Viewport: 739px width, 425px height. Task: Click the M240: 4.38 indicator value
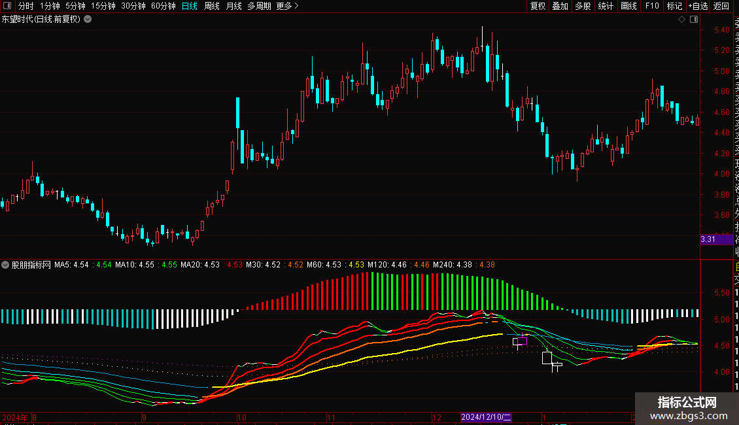[453, 265]
